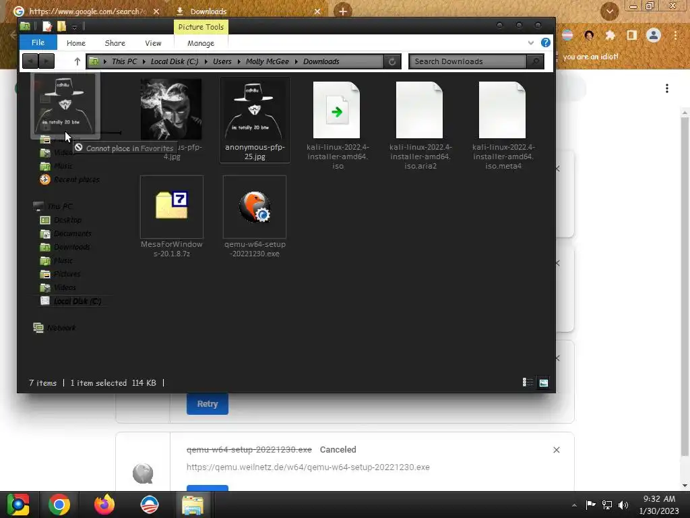Expand dropdown arrow after This PC breadcrumb
Screen dimensions: 690x518
(144, 61)
